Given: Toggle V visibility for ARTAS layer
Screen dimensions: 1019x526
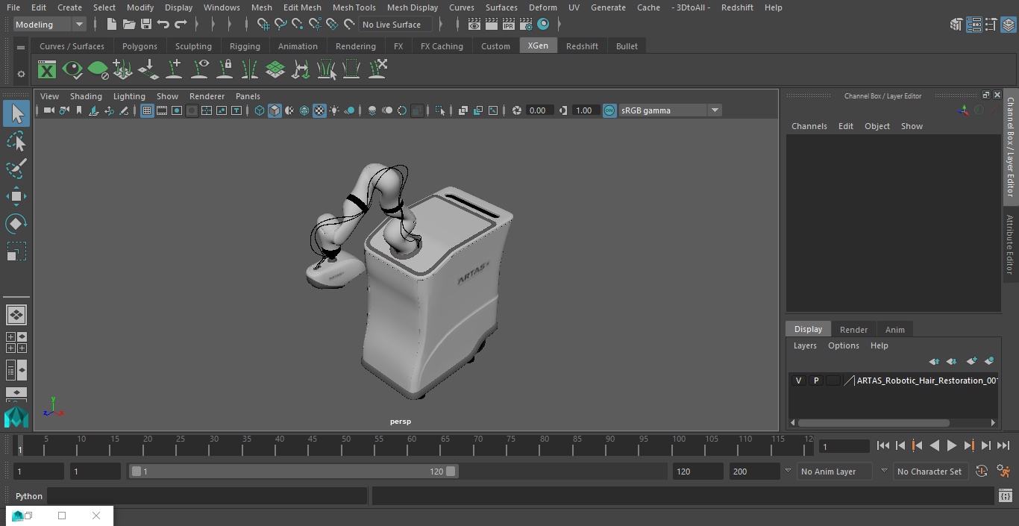Looking at the screenshot, I should coord(799,381).
